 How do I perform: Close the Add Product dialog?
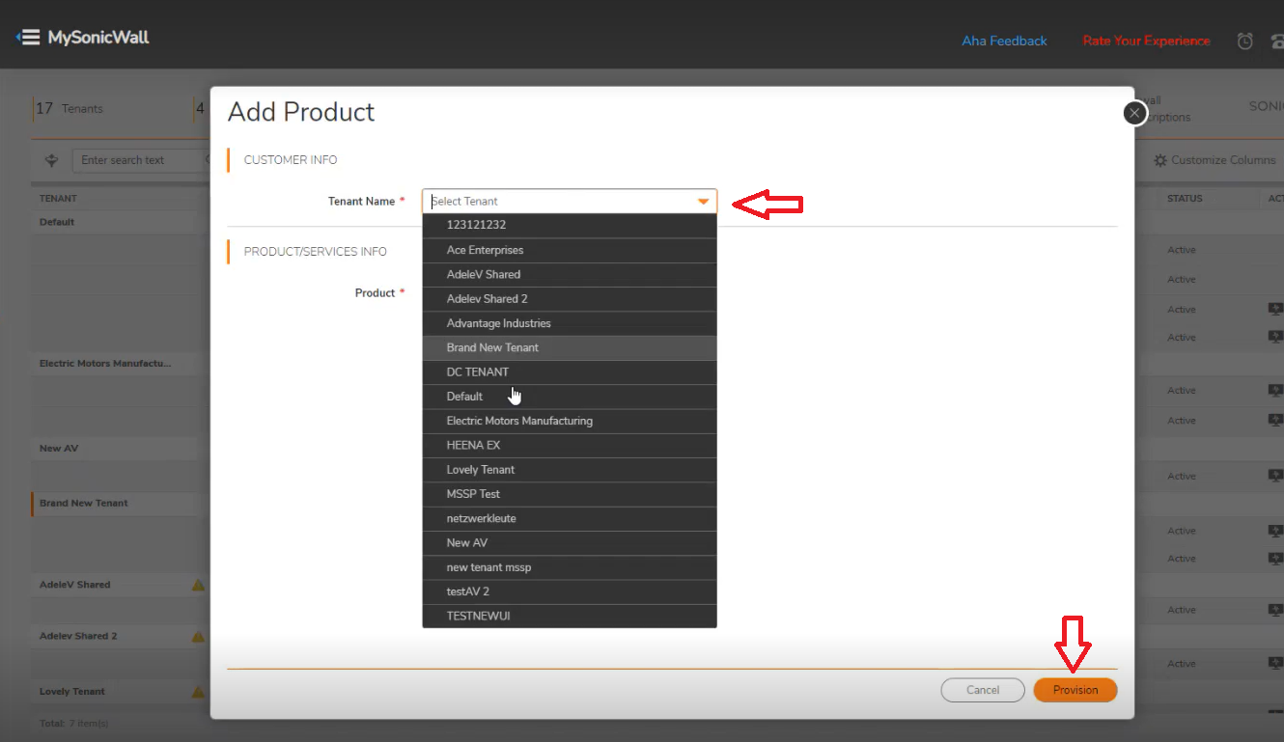click(1134, 113)
